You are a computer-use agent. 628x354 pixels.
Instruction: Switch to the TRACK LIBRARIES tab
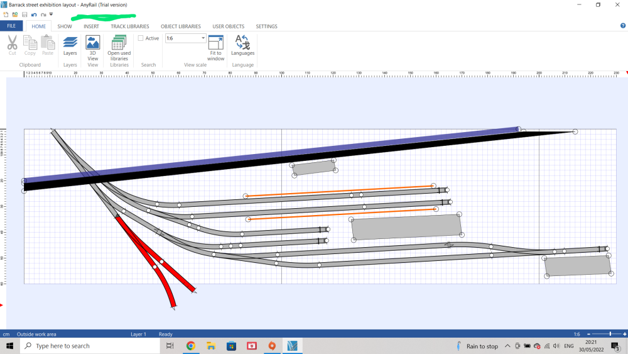pos(130,26)
